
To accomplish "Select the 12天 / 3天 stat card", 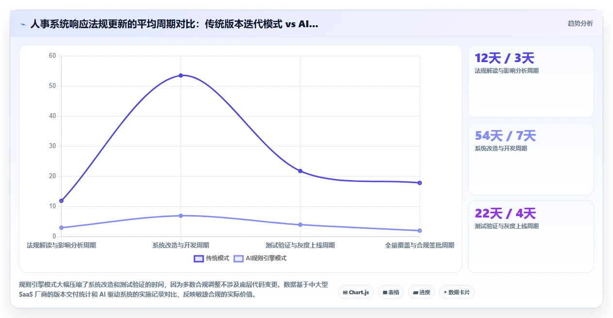I will (531, 81).
